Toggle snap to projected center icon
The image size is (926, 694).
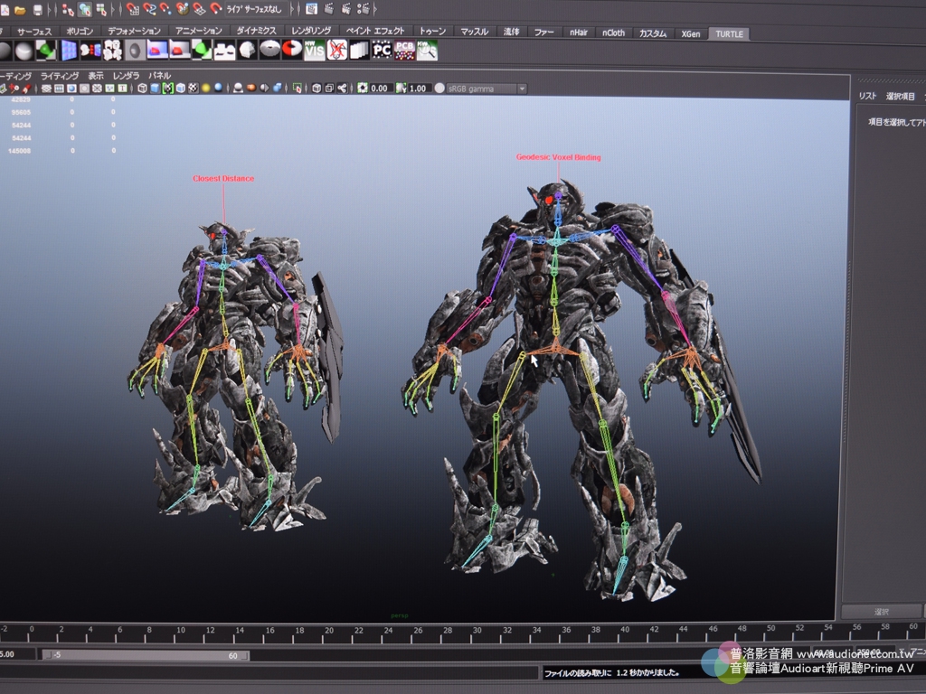pyautogui.click(x=183, y=9)
